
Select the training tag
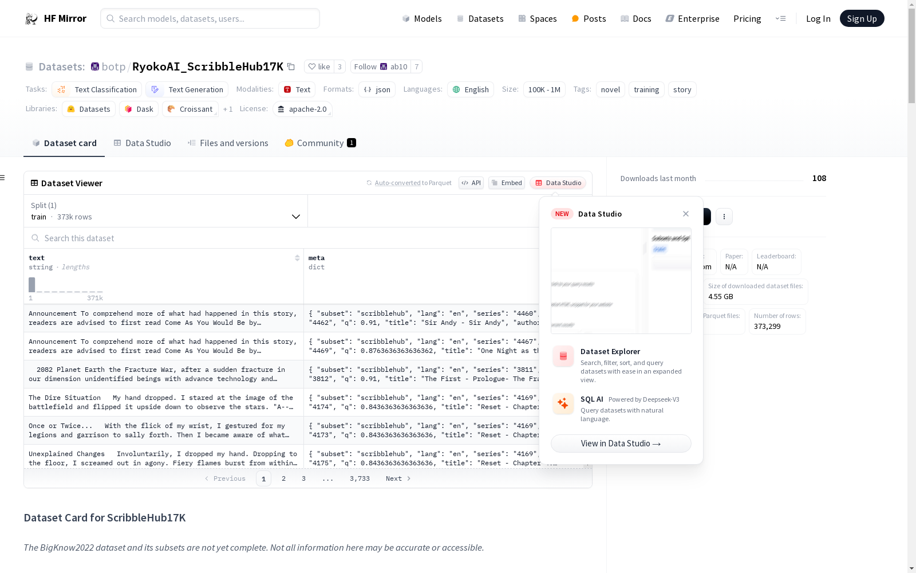pyautogui.click(x=646, y=90)
